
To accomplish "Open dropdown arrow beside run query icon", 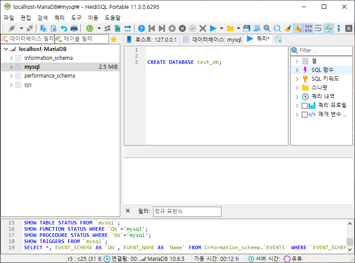I will pos(221,28).
